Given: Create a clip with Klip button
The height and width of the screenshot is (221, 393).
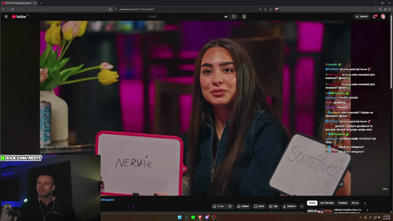Looking at the screenshot, I should (273, 206).
